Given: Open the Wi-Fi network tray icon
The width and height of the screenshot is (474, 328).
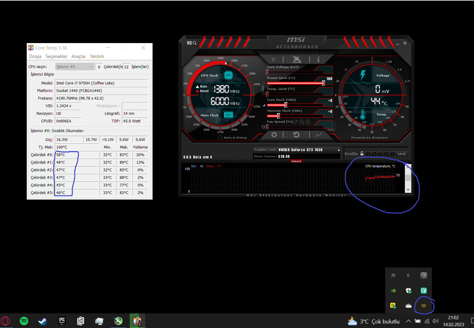Looking at the screenshot, I should click(427, 321).
